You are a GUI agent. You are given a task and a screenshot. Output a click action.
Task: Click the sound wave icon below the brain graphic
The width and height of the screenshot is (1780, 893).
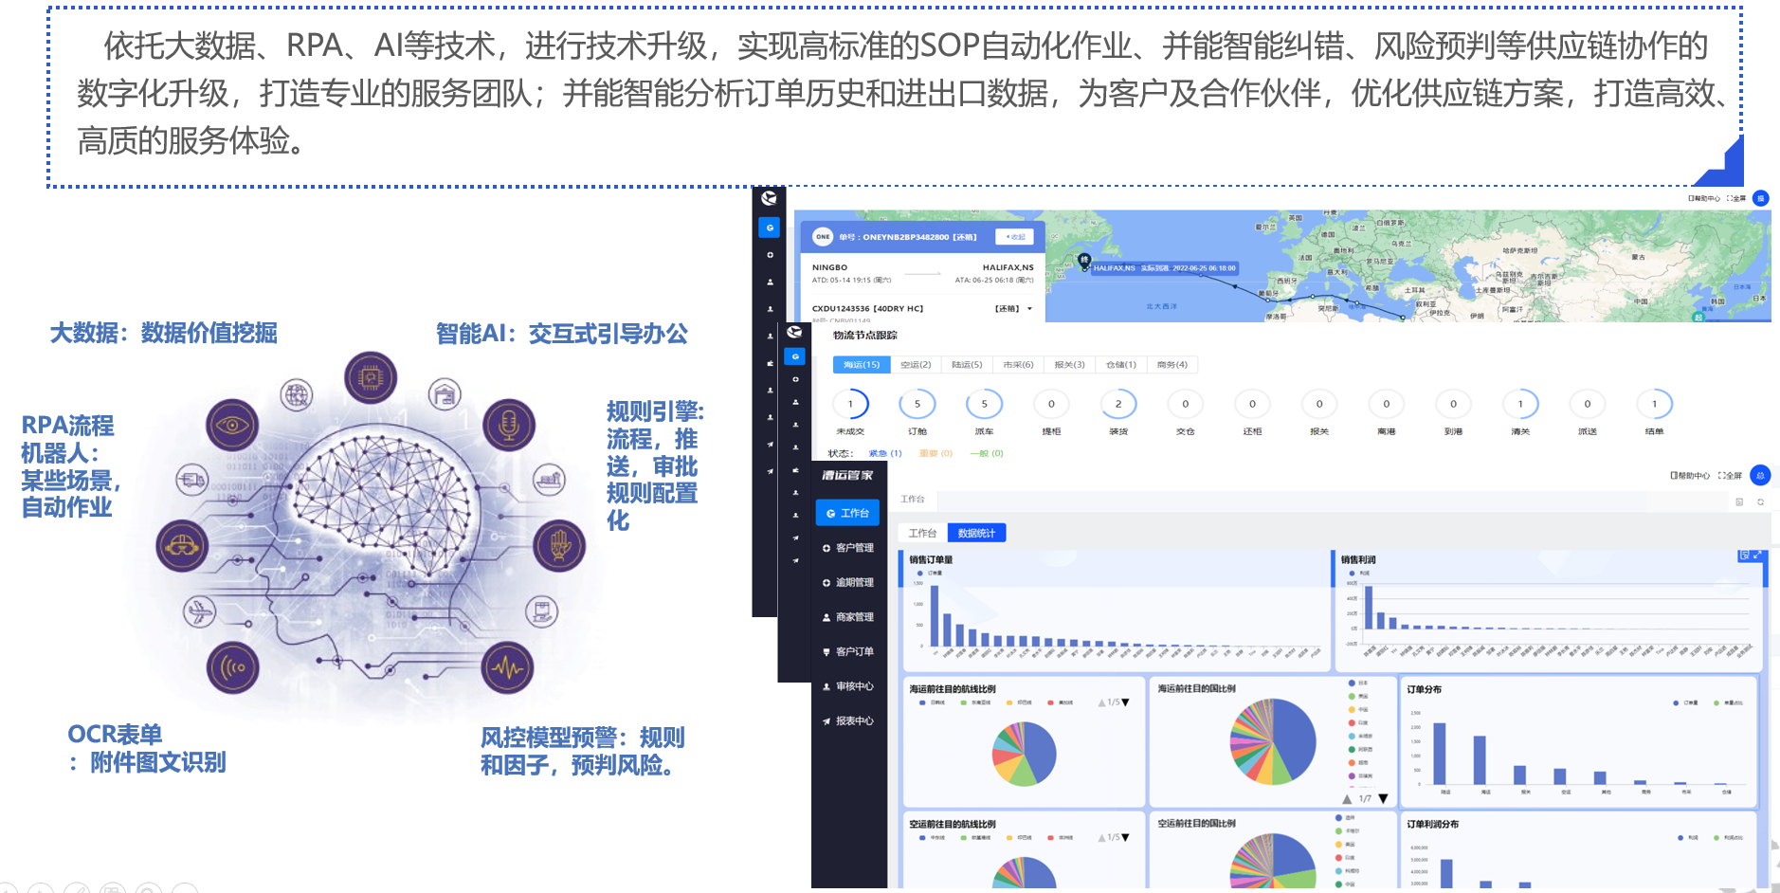coord(232,667)
